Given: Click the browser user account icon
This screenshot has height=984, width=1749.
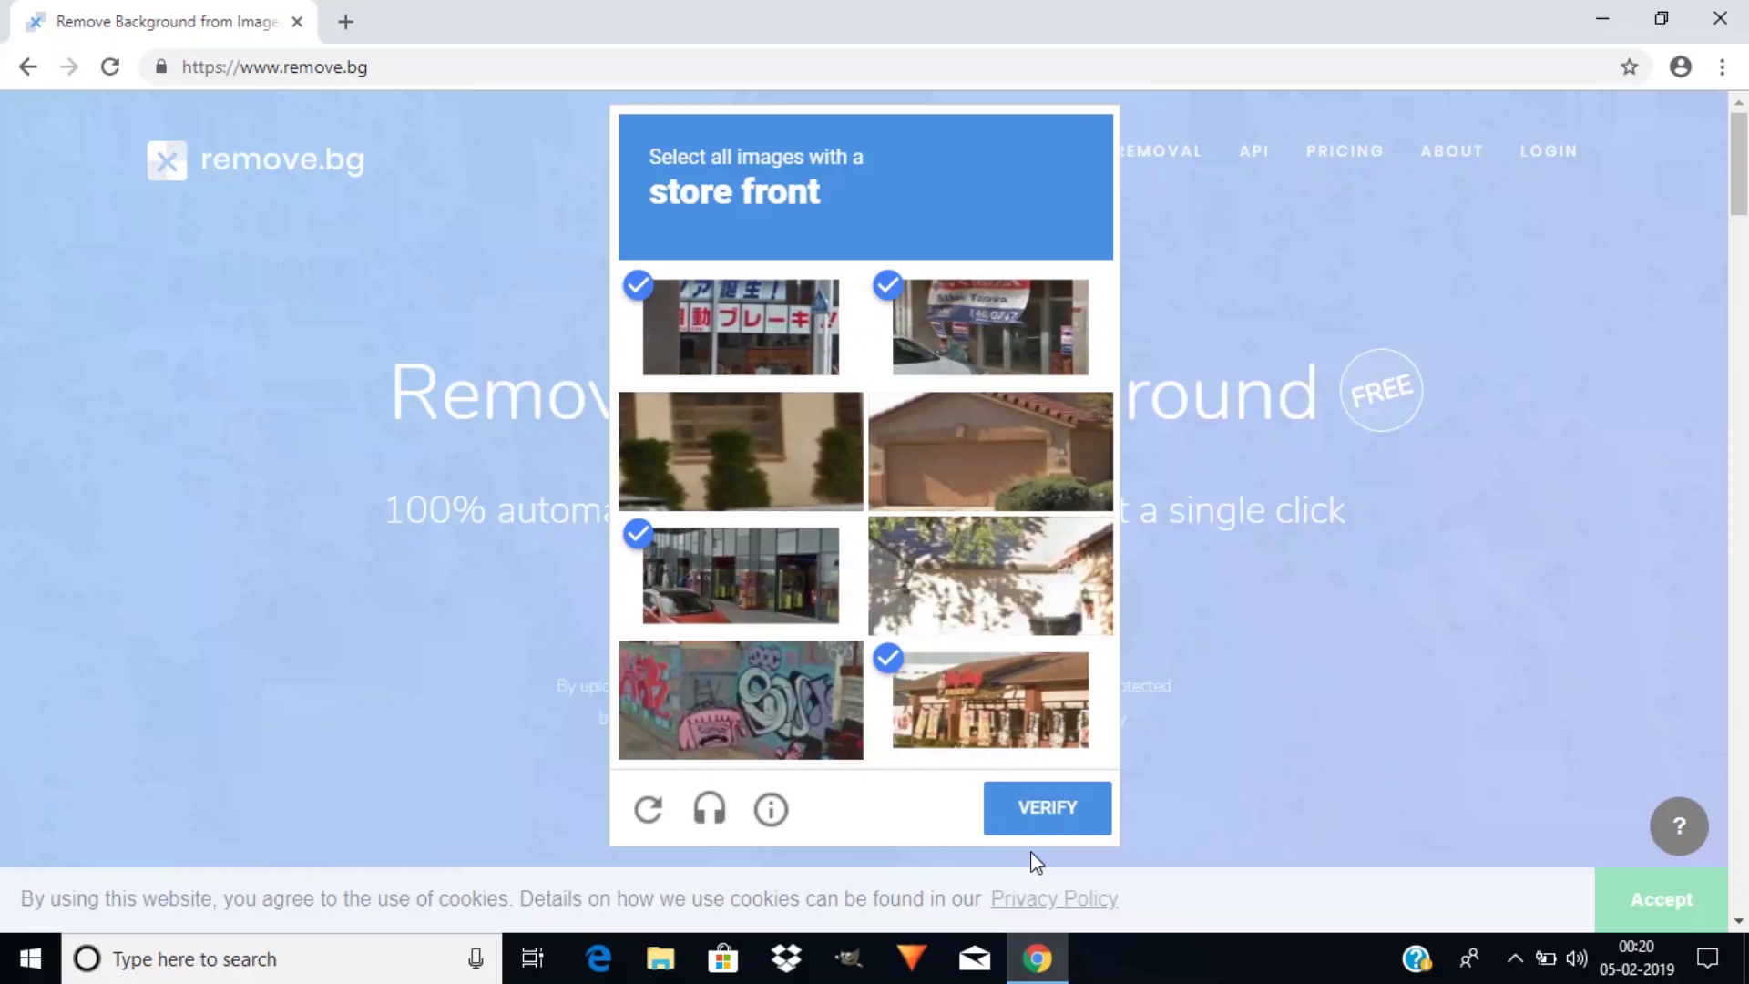Looking at the screenshot, I should point(1680,67).
